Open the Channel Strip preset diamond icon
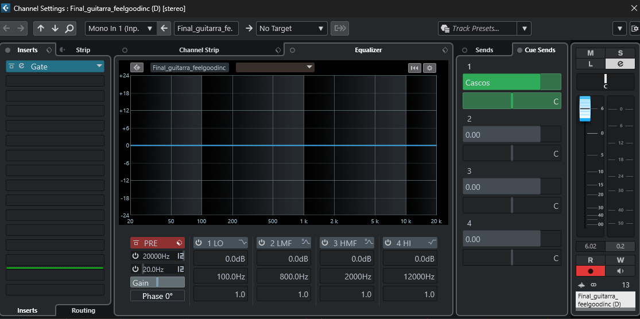The image size is (640, 319). pyautogui.click(x=278, y=50)
